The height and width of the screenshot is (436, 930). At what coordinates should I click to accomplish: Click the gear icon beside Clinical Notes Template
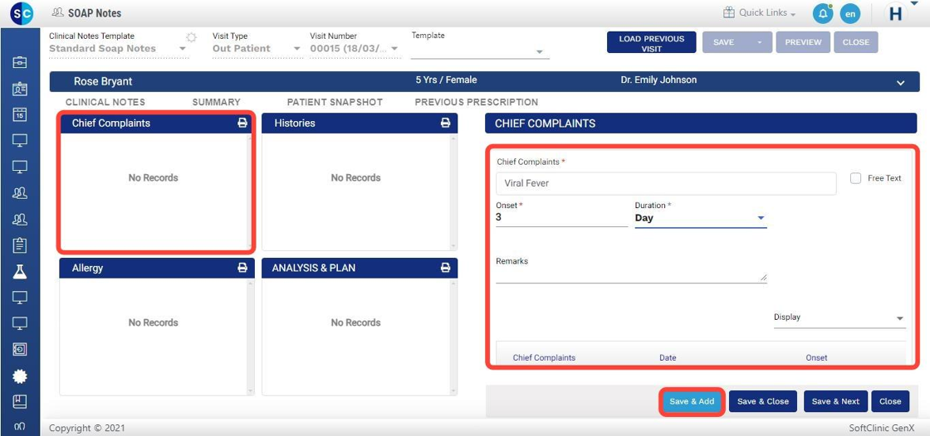[192, 37]
